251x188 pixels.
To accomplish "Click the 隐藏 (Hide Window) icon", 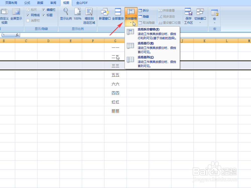I will (x=143, y=16).
